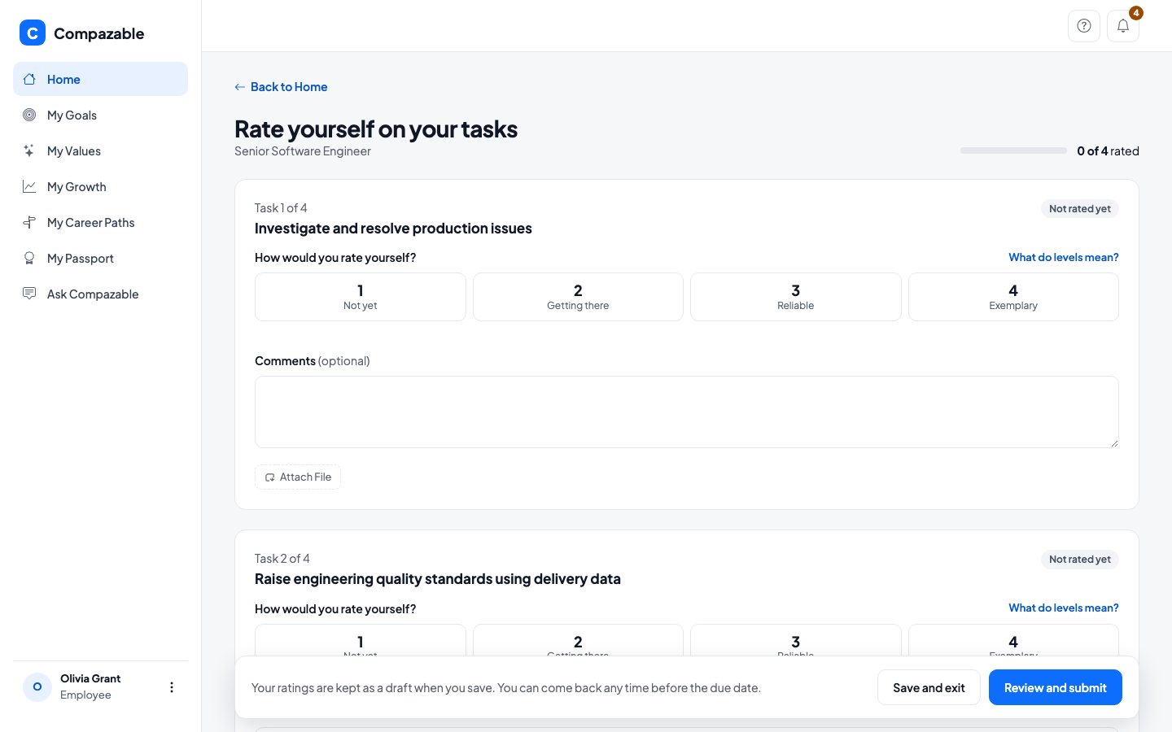Click Olivia Grant's avatar circle
Image resolution: width=1172 pixels, height=732 pixels.
(37, 687)
